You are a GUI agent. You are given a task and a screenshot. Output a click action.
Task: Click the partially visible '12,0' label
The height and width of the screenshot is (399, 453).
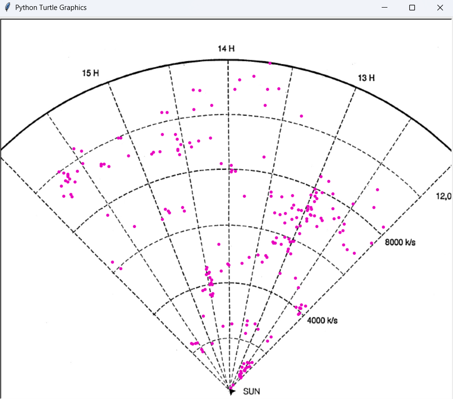click(443, 196)
